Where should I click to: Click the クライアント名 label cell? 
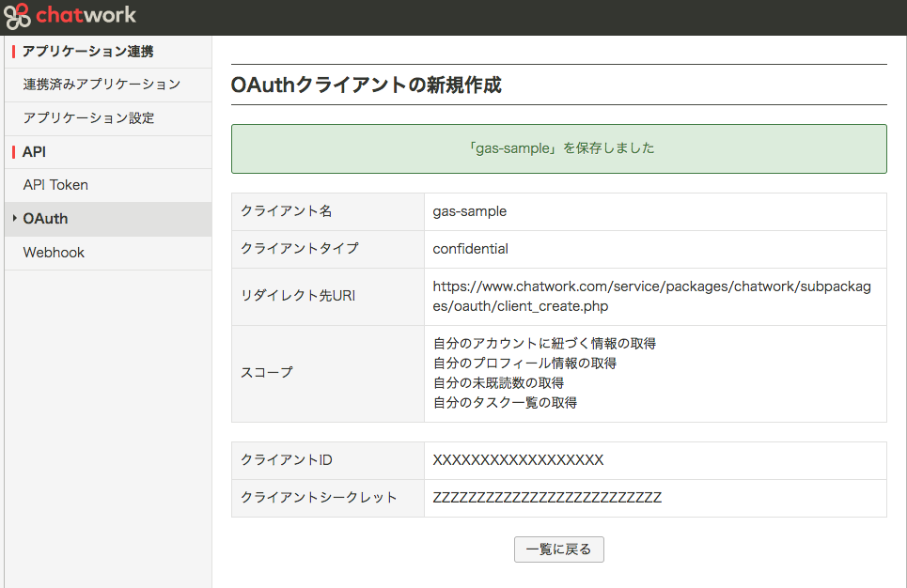328,211
